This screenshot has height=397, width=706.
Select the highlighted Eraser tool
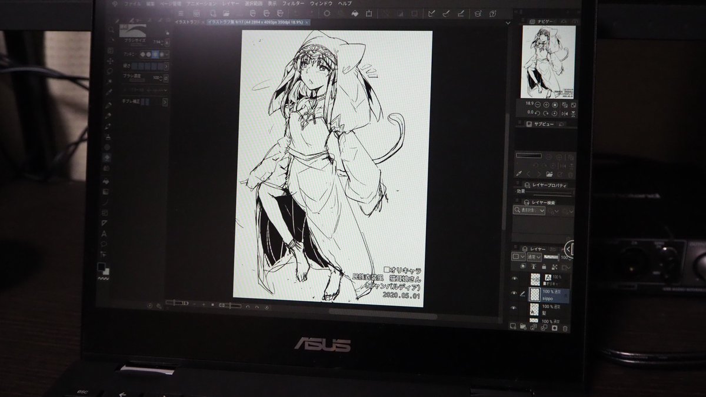pyautogui.click(x=107, y=158)
